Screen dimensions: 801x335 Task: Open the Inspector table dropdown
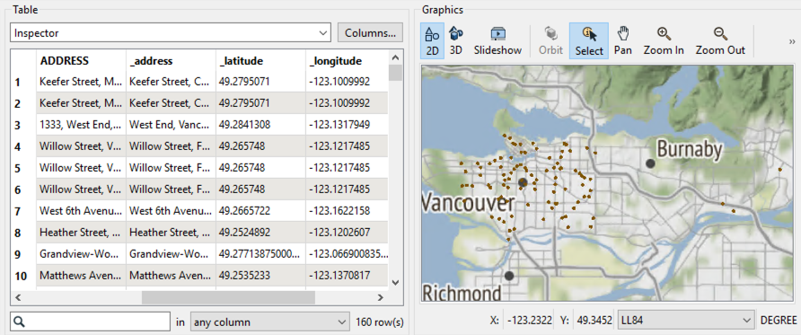[x=171, y=32]
